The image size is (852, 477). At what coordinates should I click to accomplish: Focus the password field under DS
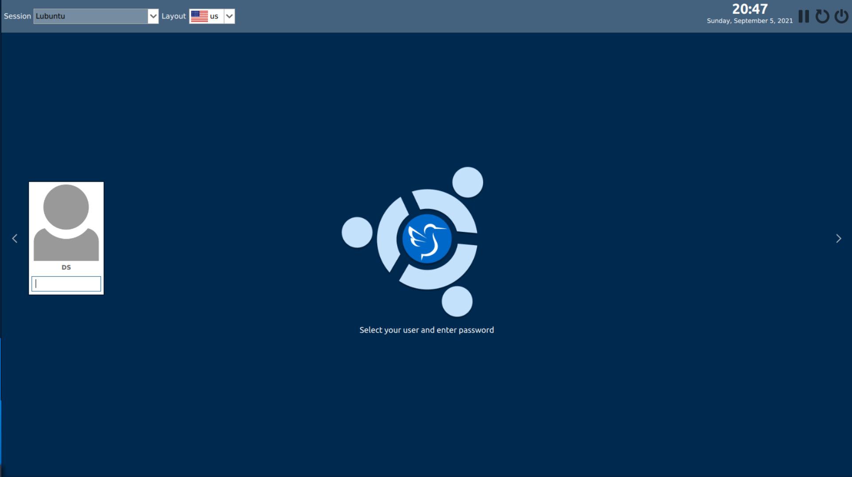point(66,284)
